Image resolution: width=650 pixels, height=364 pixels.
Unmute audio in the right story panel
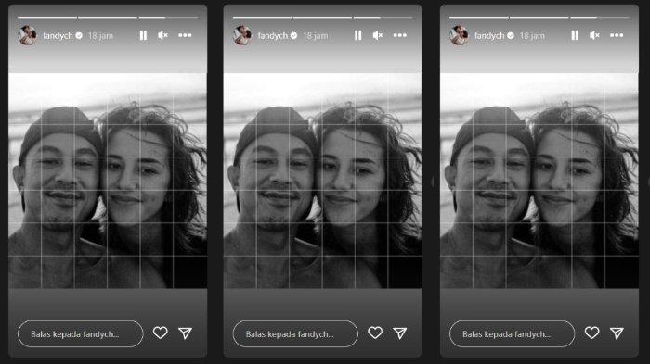coord(594,35)
